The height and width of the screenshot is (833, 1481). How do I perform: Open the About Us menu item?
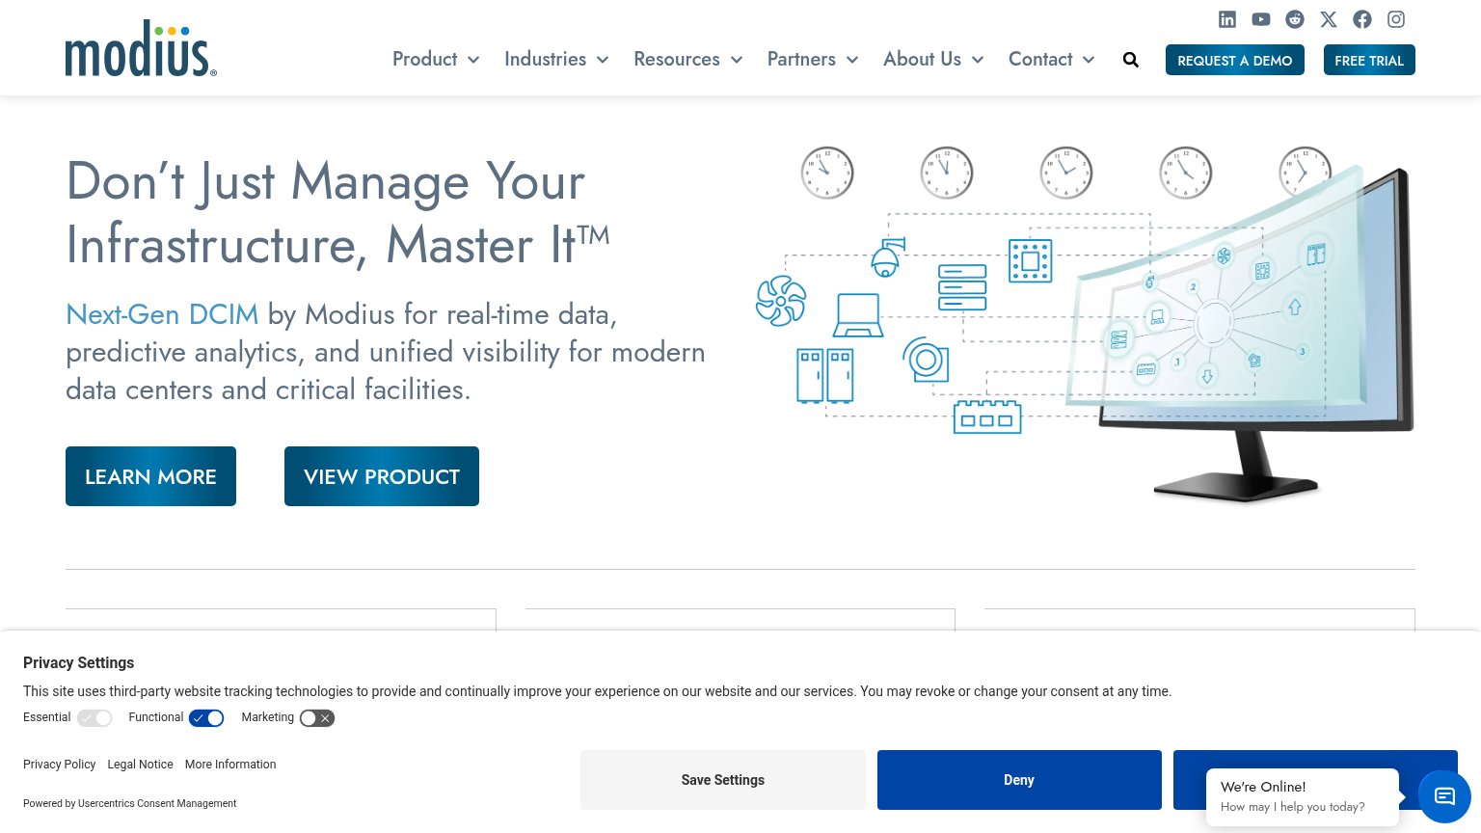pos(923,59)
